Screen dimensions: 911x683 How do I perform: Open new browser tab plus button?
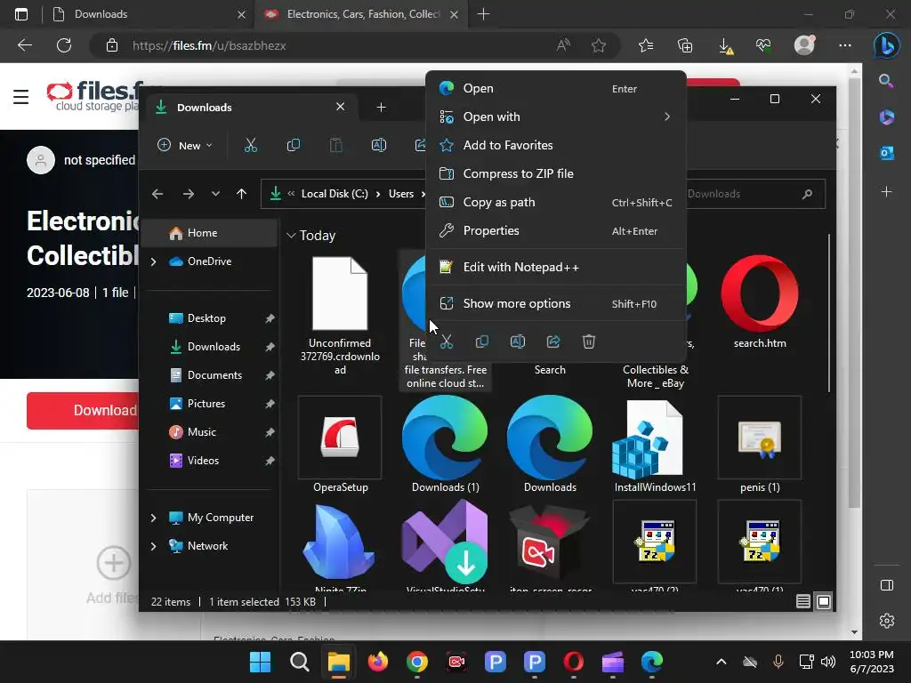483,14
